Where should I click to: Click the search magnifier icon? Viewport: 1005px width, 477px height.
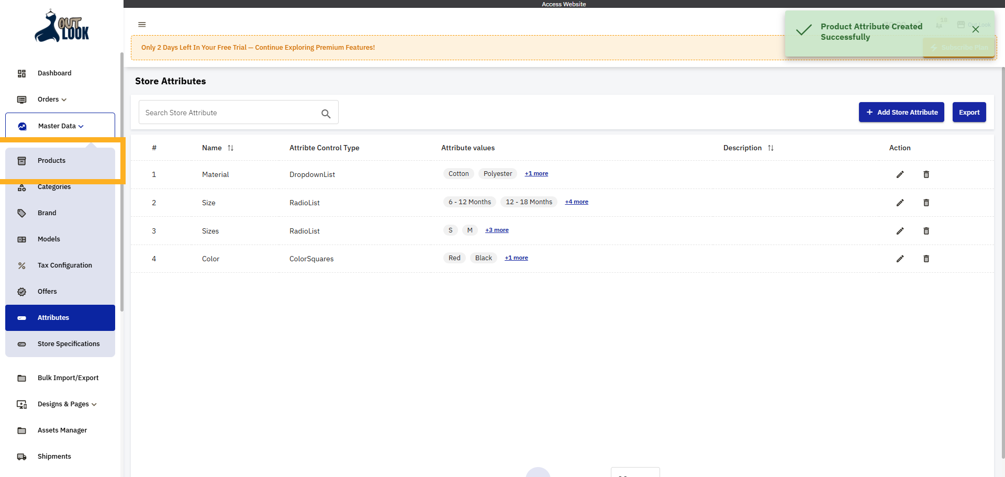click(x=326, y=113)
